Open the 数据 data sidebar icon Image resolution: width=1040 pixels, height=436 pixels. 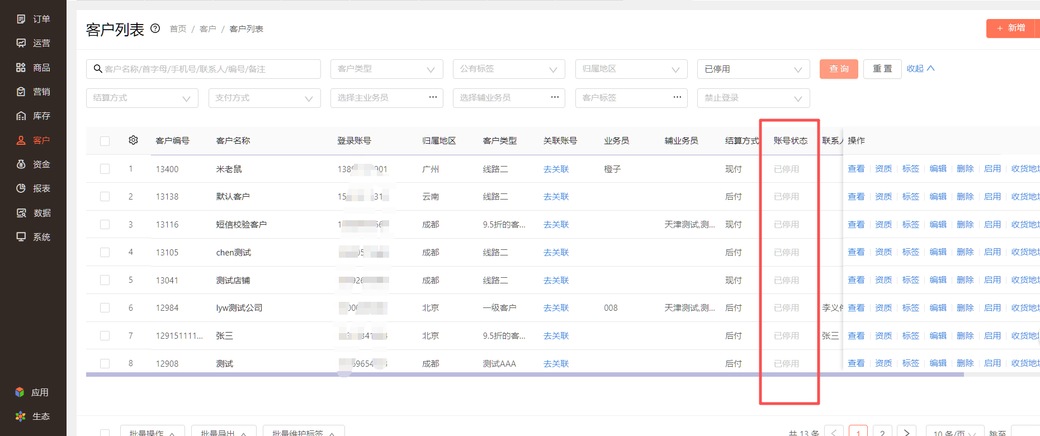coord(21,213)
